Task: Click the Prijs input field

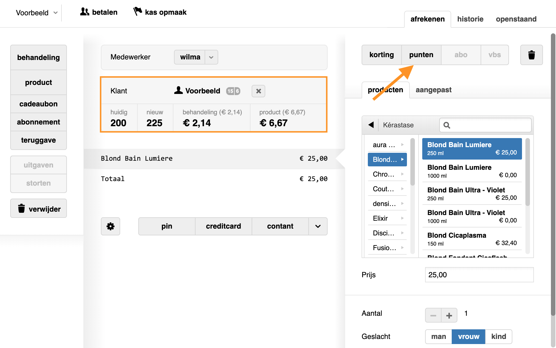Action: 479,275
